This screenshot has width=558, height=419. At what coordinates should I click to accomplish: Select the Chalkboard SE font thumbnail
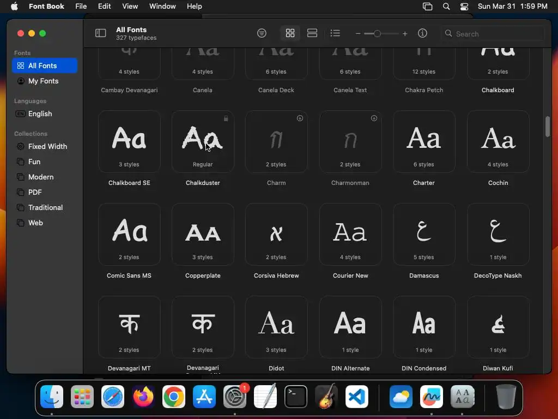pos(129,141)
